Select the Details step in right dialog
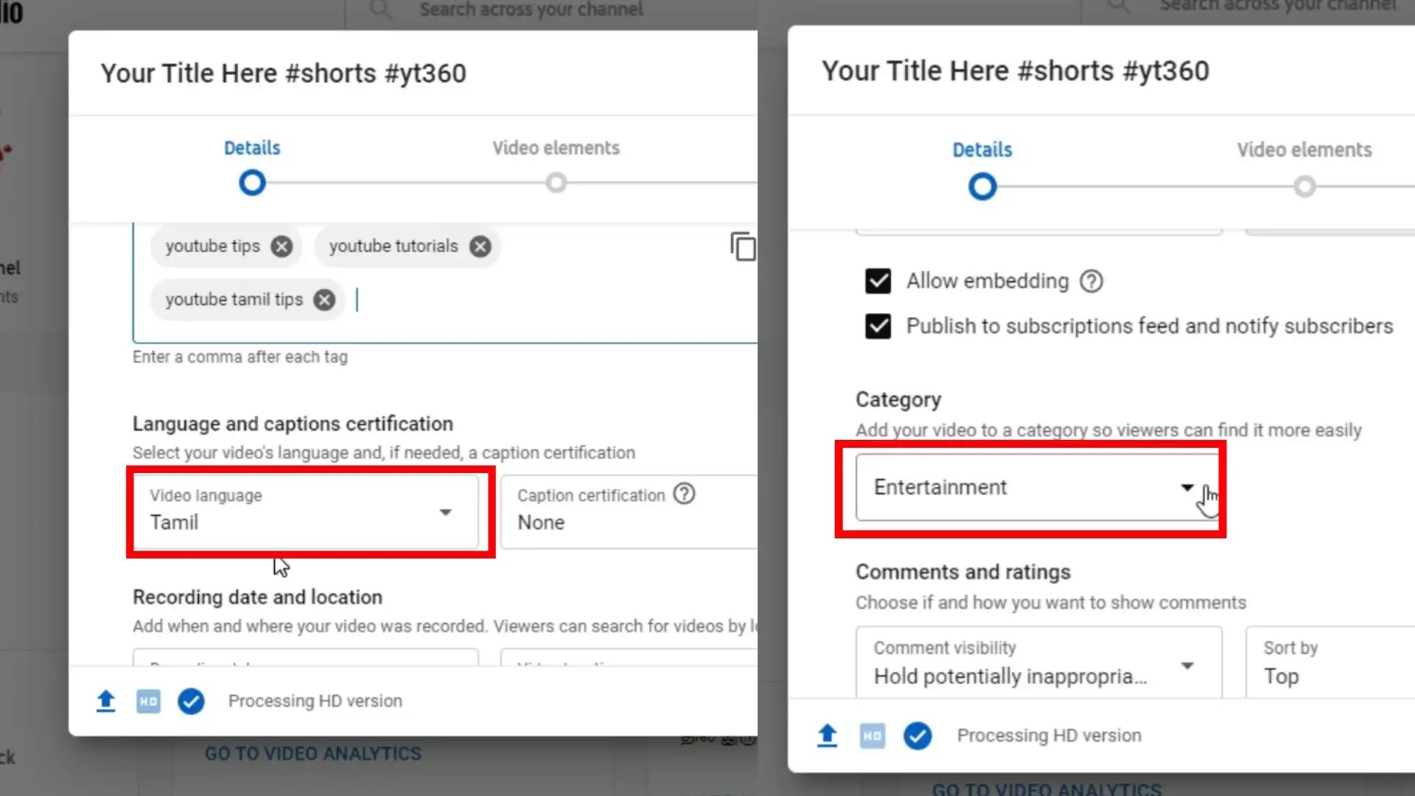The height and width of the screenshot is (796, 1415). click(x=982, y=168)
